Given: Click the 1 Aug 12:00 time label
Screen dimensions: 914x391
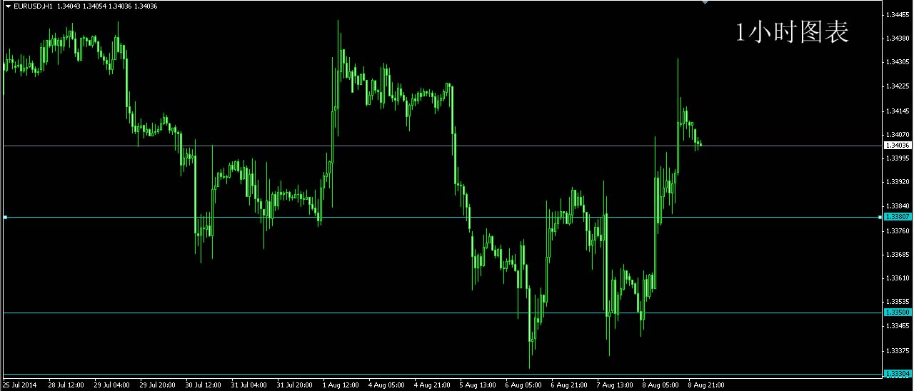Looking at the screenshot, I should coord(340,385).
